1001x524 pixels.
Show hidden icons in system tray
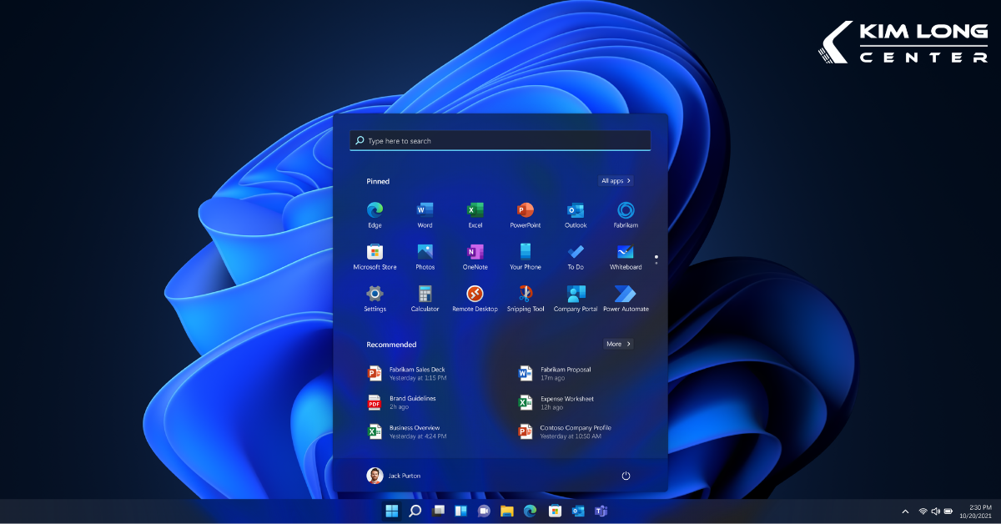(905, 511)
